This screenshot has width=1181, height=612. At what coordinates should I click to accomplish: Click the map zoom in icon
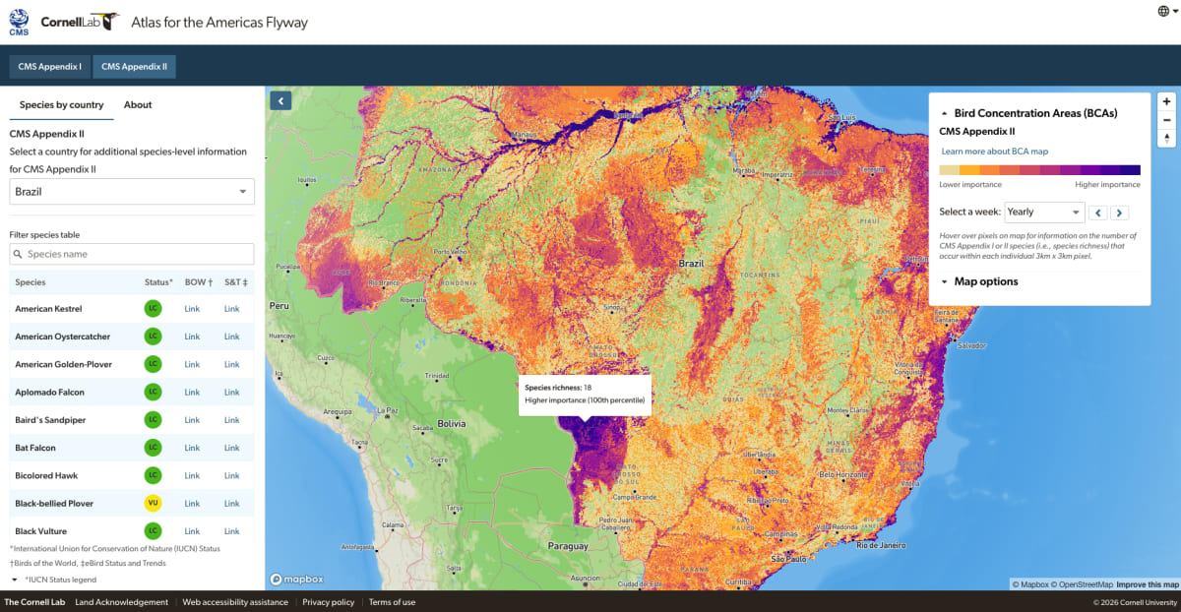click(1165, 100)
